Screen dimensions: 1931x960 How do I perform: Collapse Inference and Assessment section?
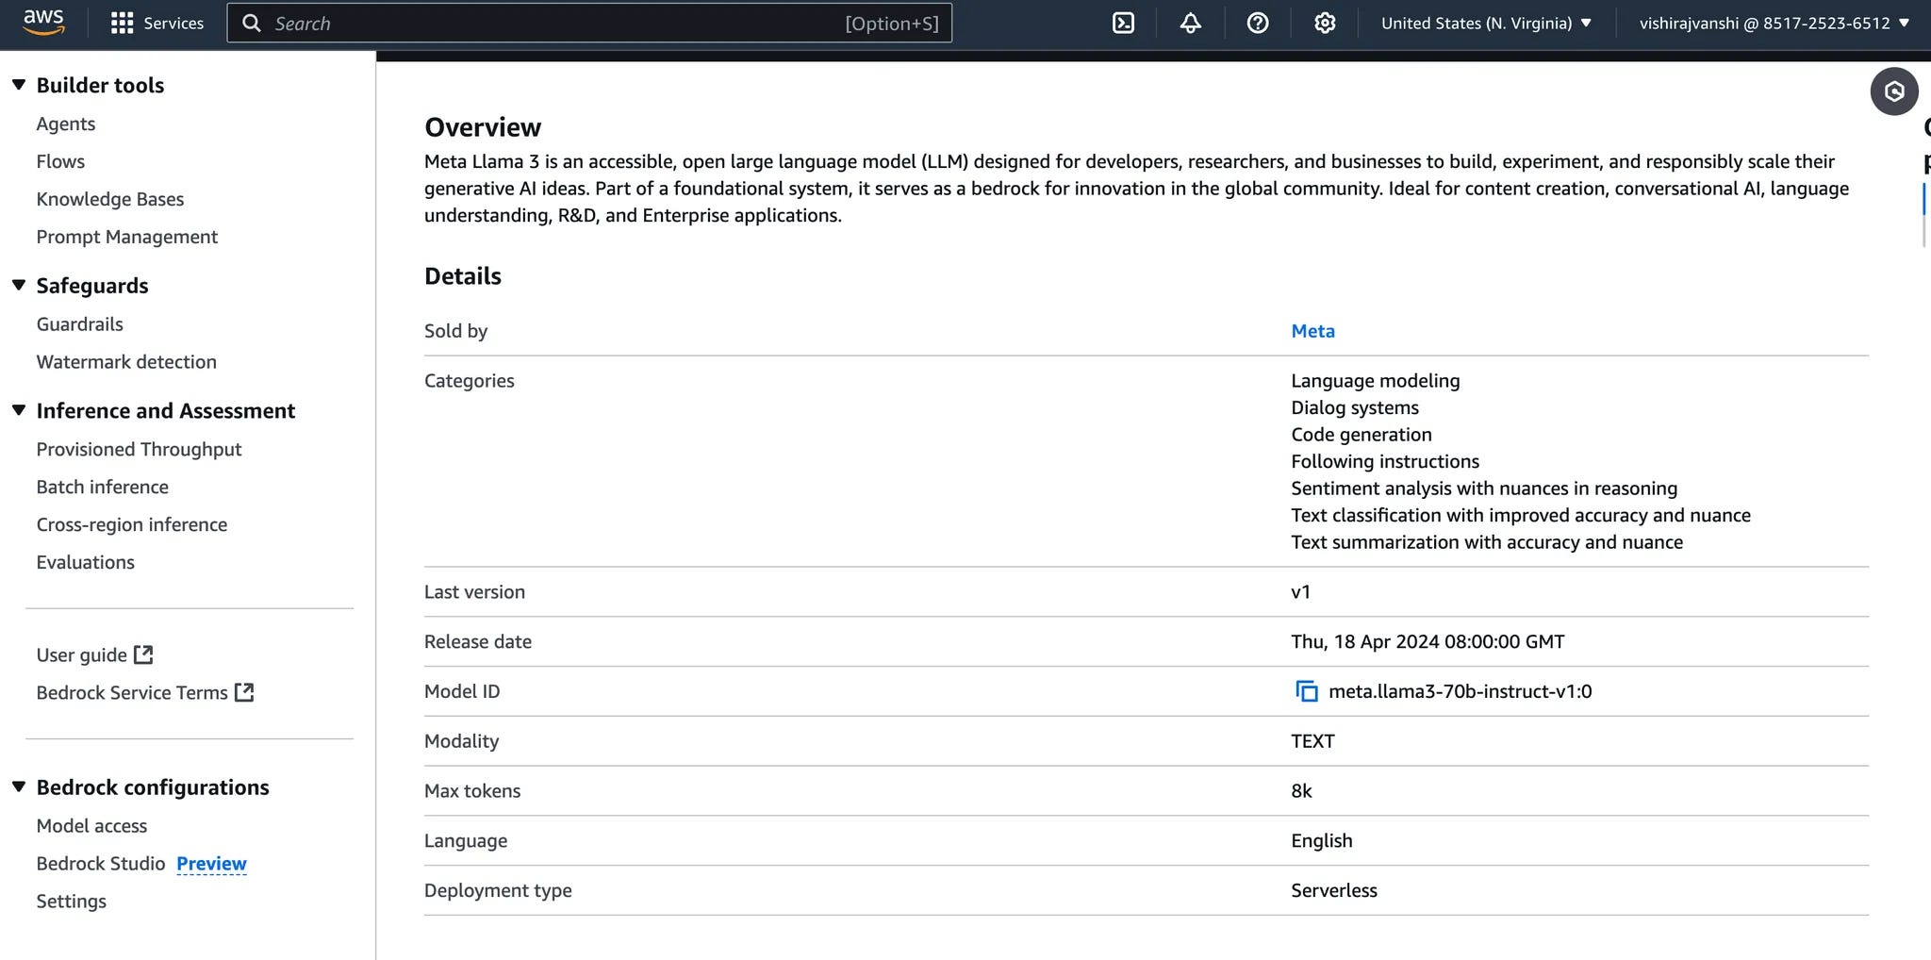point(19,410)
